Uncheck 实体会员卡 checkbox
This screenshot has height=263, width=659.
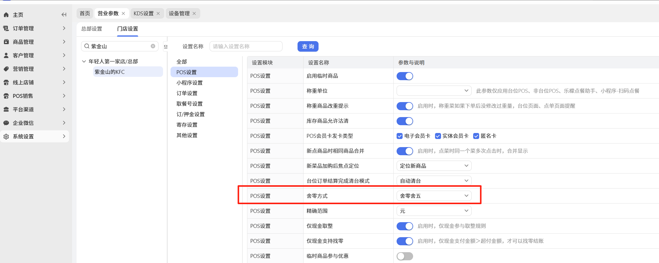[x=438, y=136]
